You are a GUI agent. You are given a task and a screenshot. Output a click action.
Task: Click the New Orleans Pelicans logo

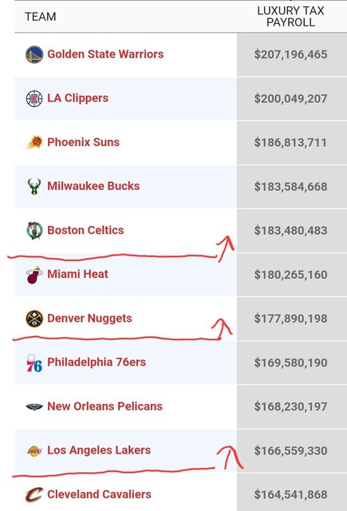click(34, 406)
